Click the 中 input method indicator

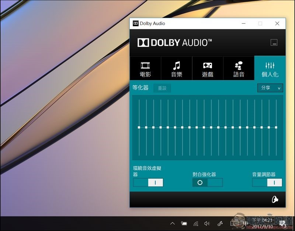tap(246, 224)
